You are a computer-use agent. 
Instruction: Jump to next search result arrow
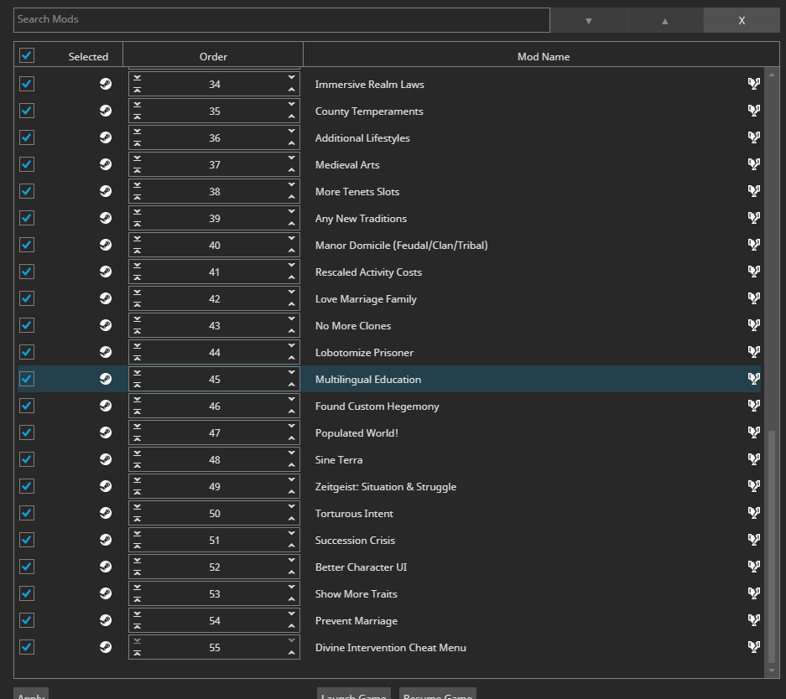(589, 20)
